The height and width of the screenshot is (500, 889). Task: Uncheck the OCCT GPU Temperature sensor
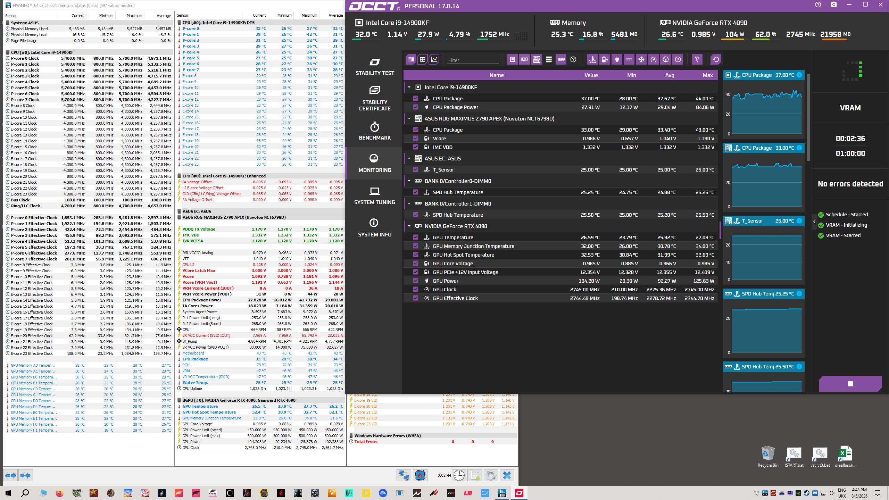(415, 237)
